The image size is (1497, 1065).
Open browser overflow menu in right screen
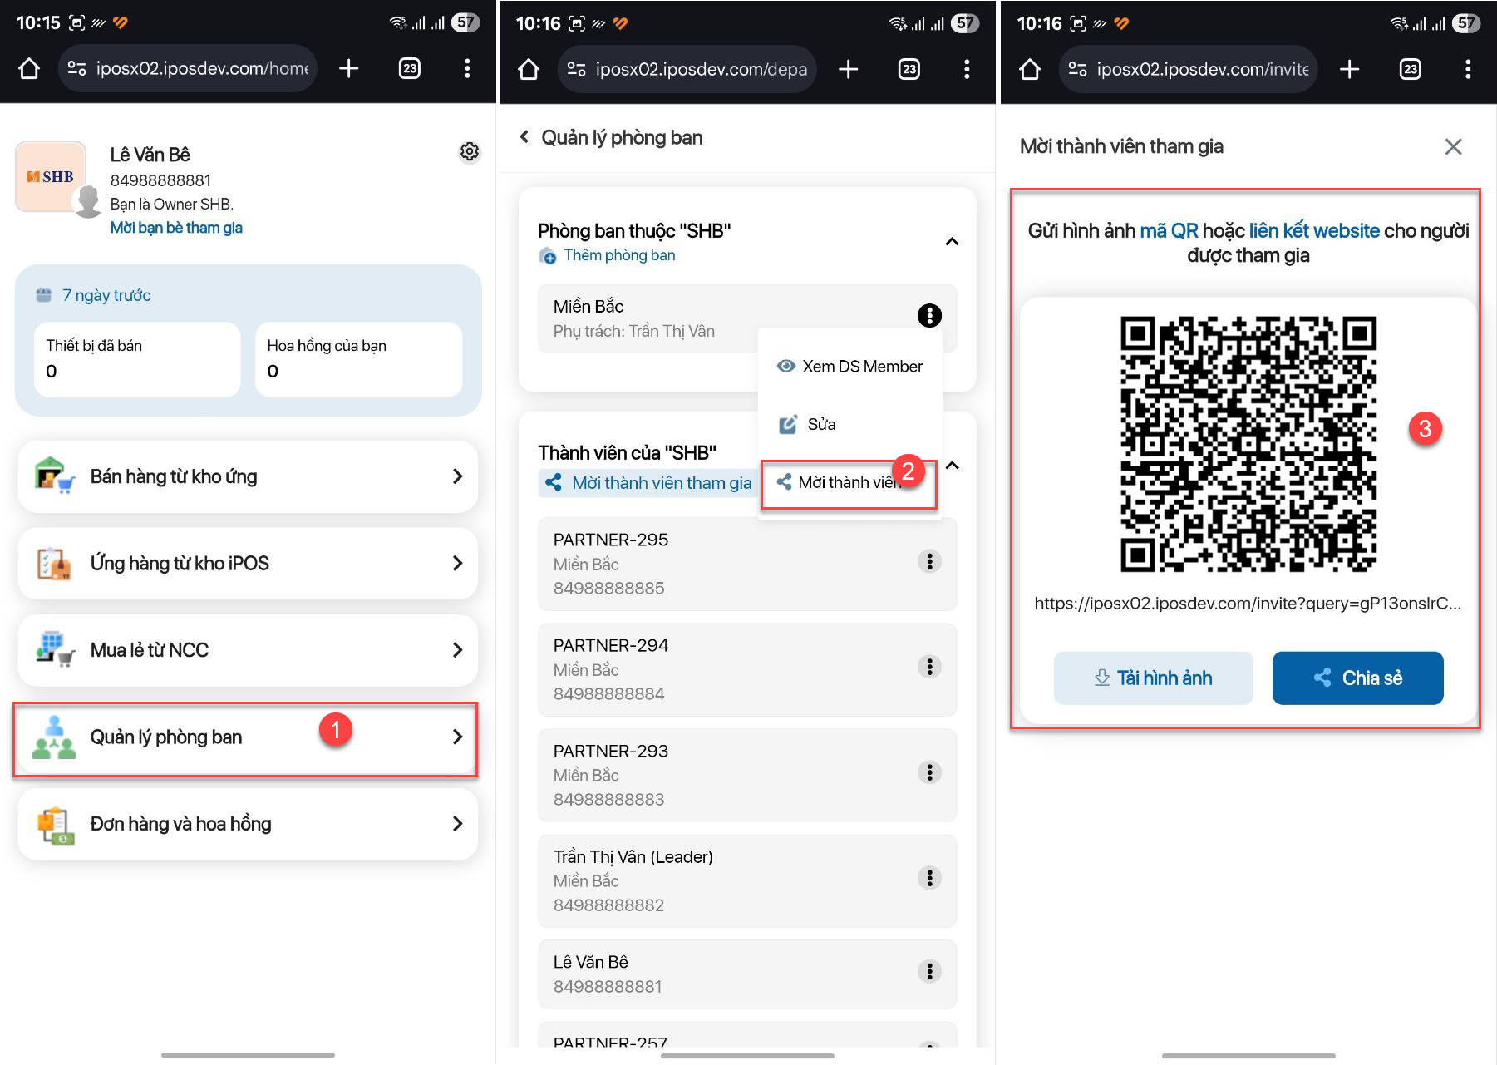[1468, 69]
